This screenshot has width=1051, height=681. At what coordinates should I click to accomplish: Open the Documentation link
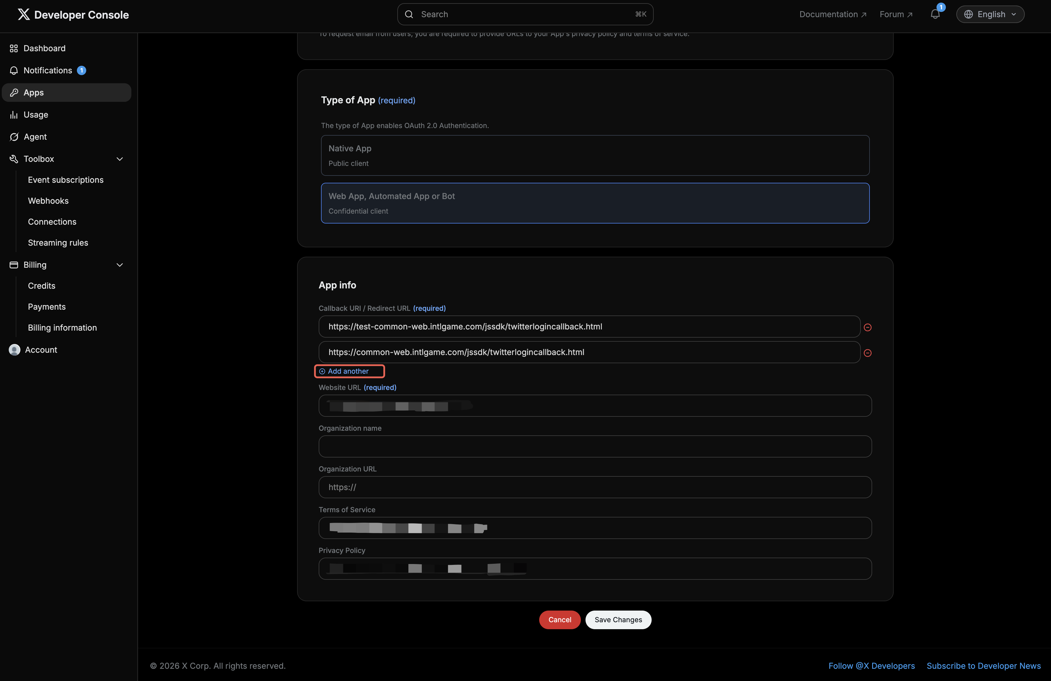(833, 14)
